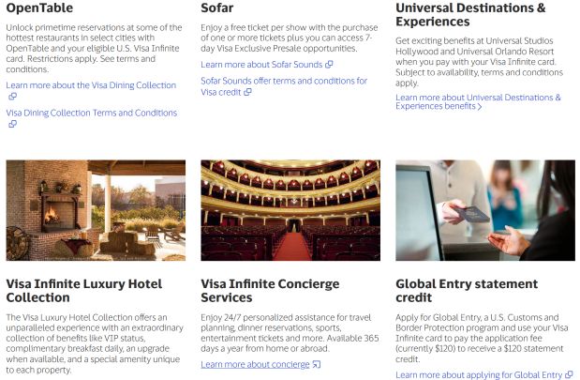Viewport: 580px width, 380px height.
Task: Click external-link icon after 'Visa credit'
Action: [x=247, y=92]
